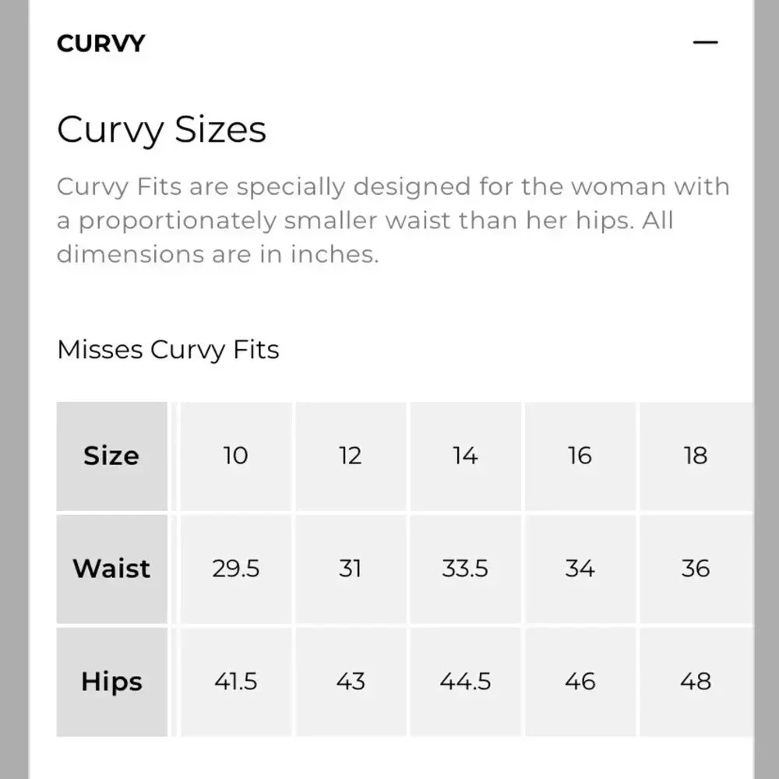Select the Curvy Sizes heading
Image resolution: width=779 pixels, height=779 pixels.
tap(161, 130)
